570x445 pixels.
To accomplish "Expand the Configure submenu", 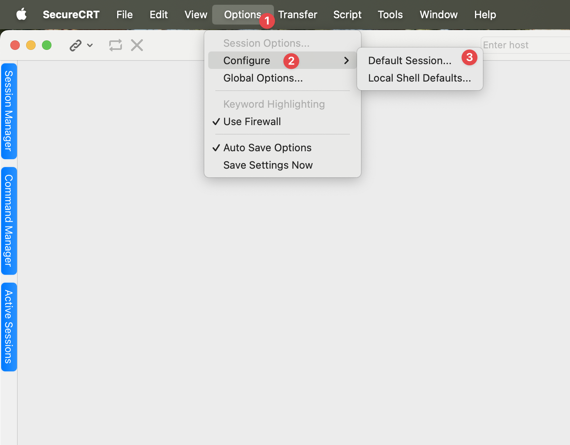I will [x=247, y=61].
